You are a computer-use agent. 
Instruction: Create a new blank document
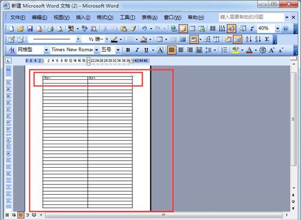point(11,29)
